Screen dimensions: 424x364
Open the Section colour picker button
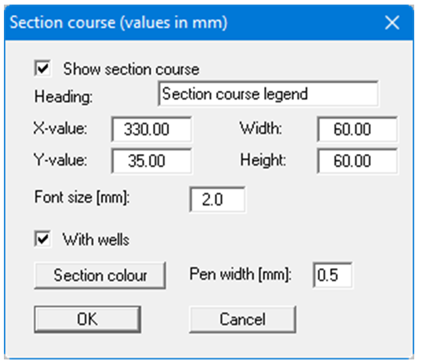click(x=100, y=275)
